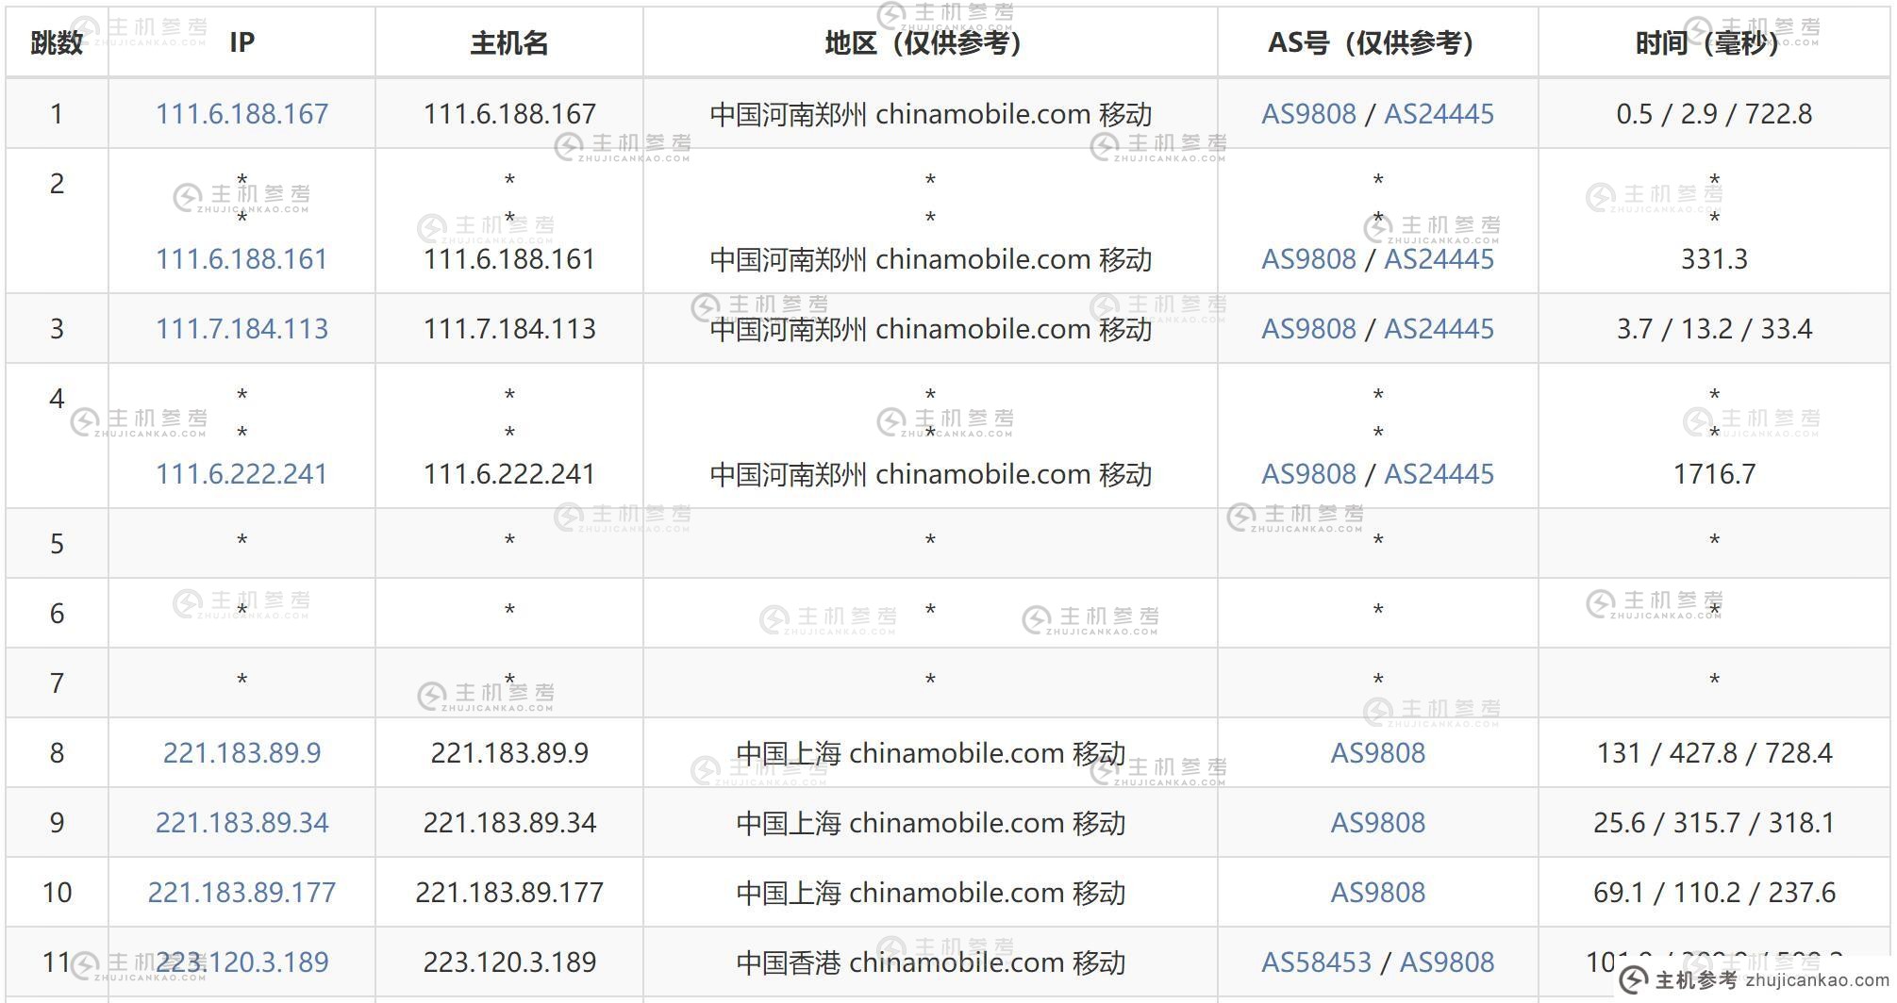Click the 地区（仅供参考） column header

pos(930,42)
